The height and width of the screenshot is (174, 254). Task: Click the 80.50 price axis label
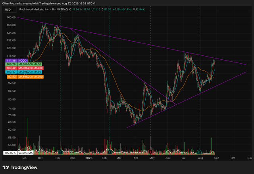pyautogui.click(x=12, y=100)
